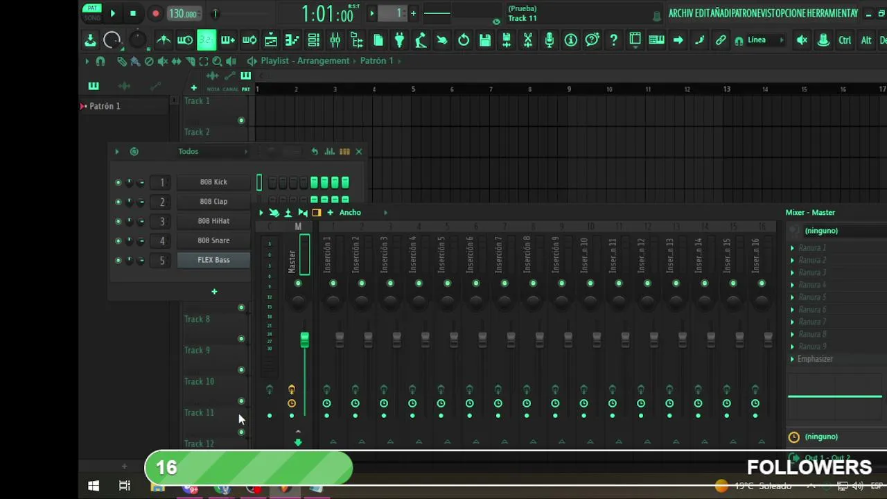Stop playback with the transport stop button
The image size is (887, 499).
tap(133, 13)
